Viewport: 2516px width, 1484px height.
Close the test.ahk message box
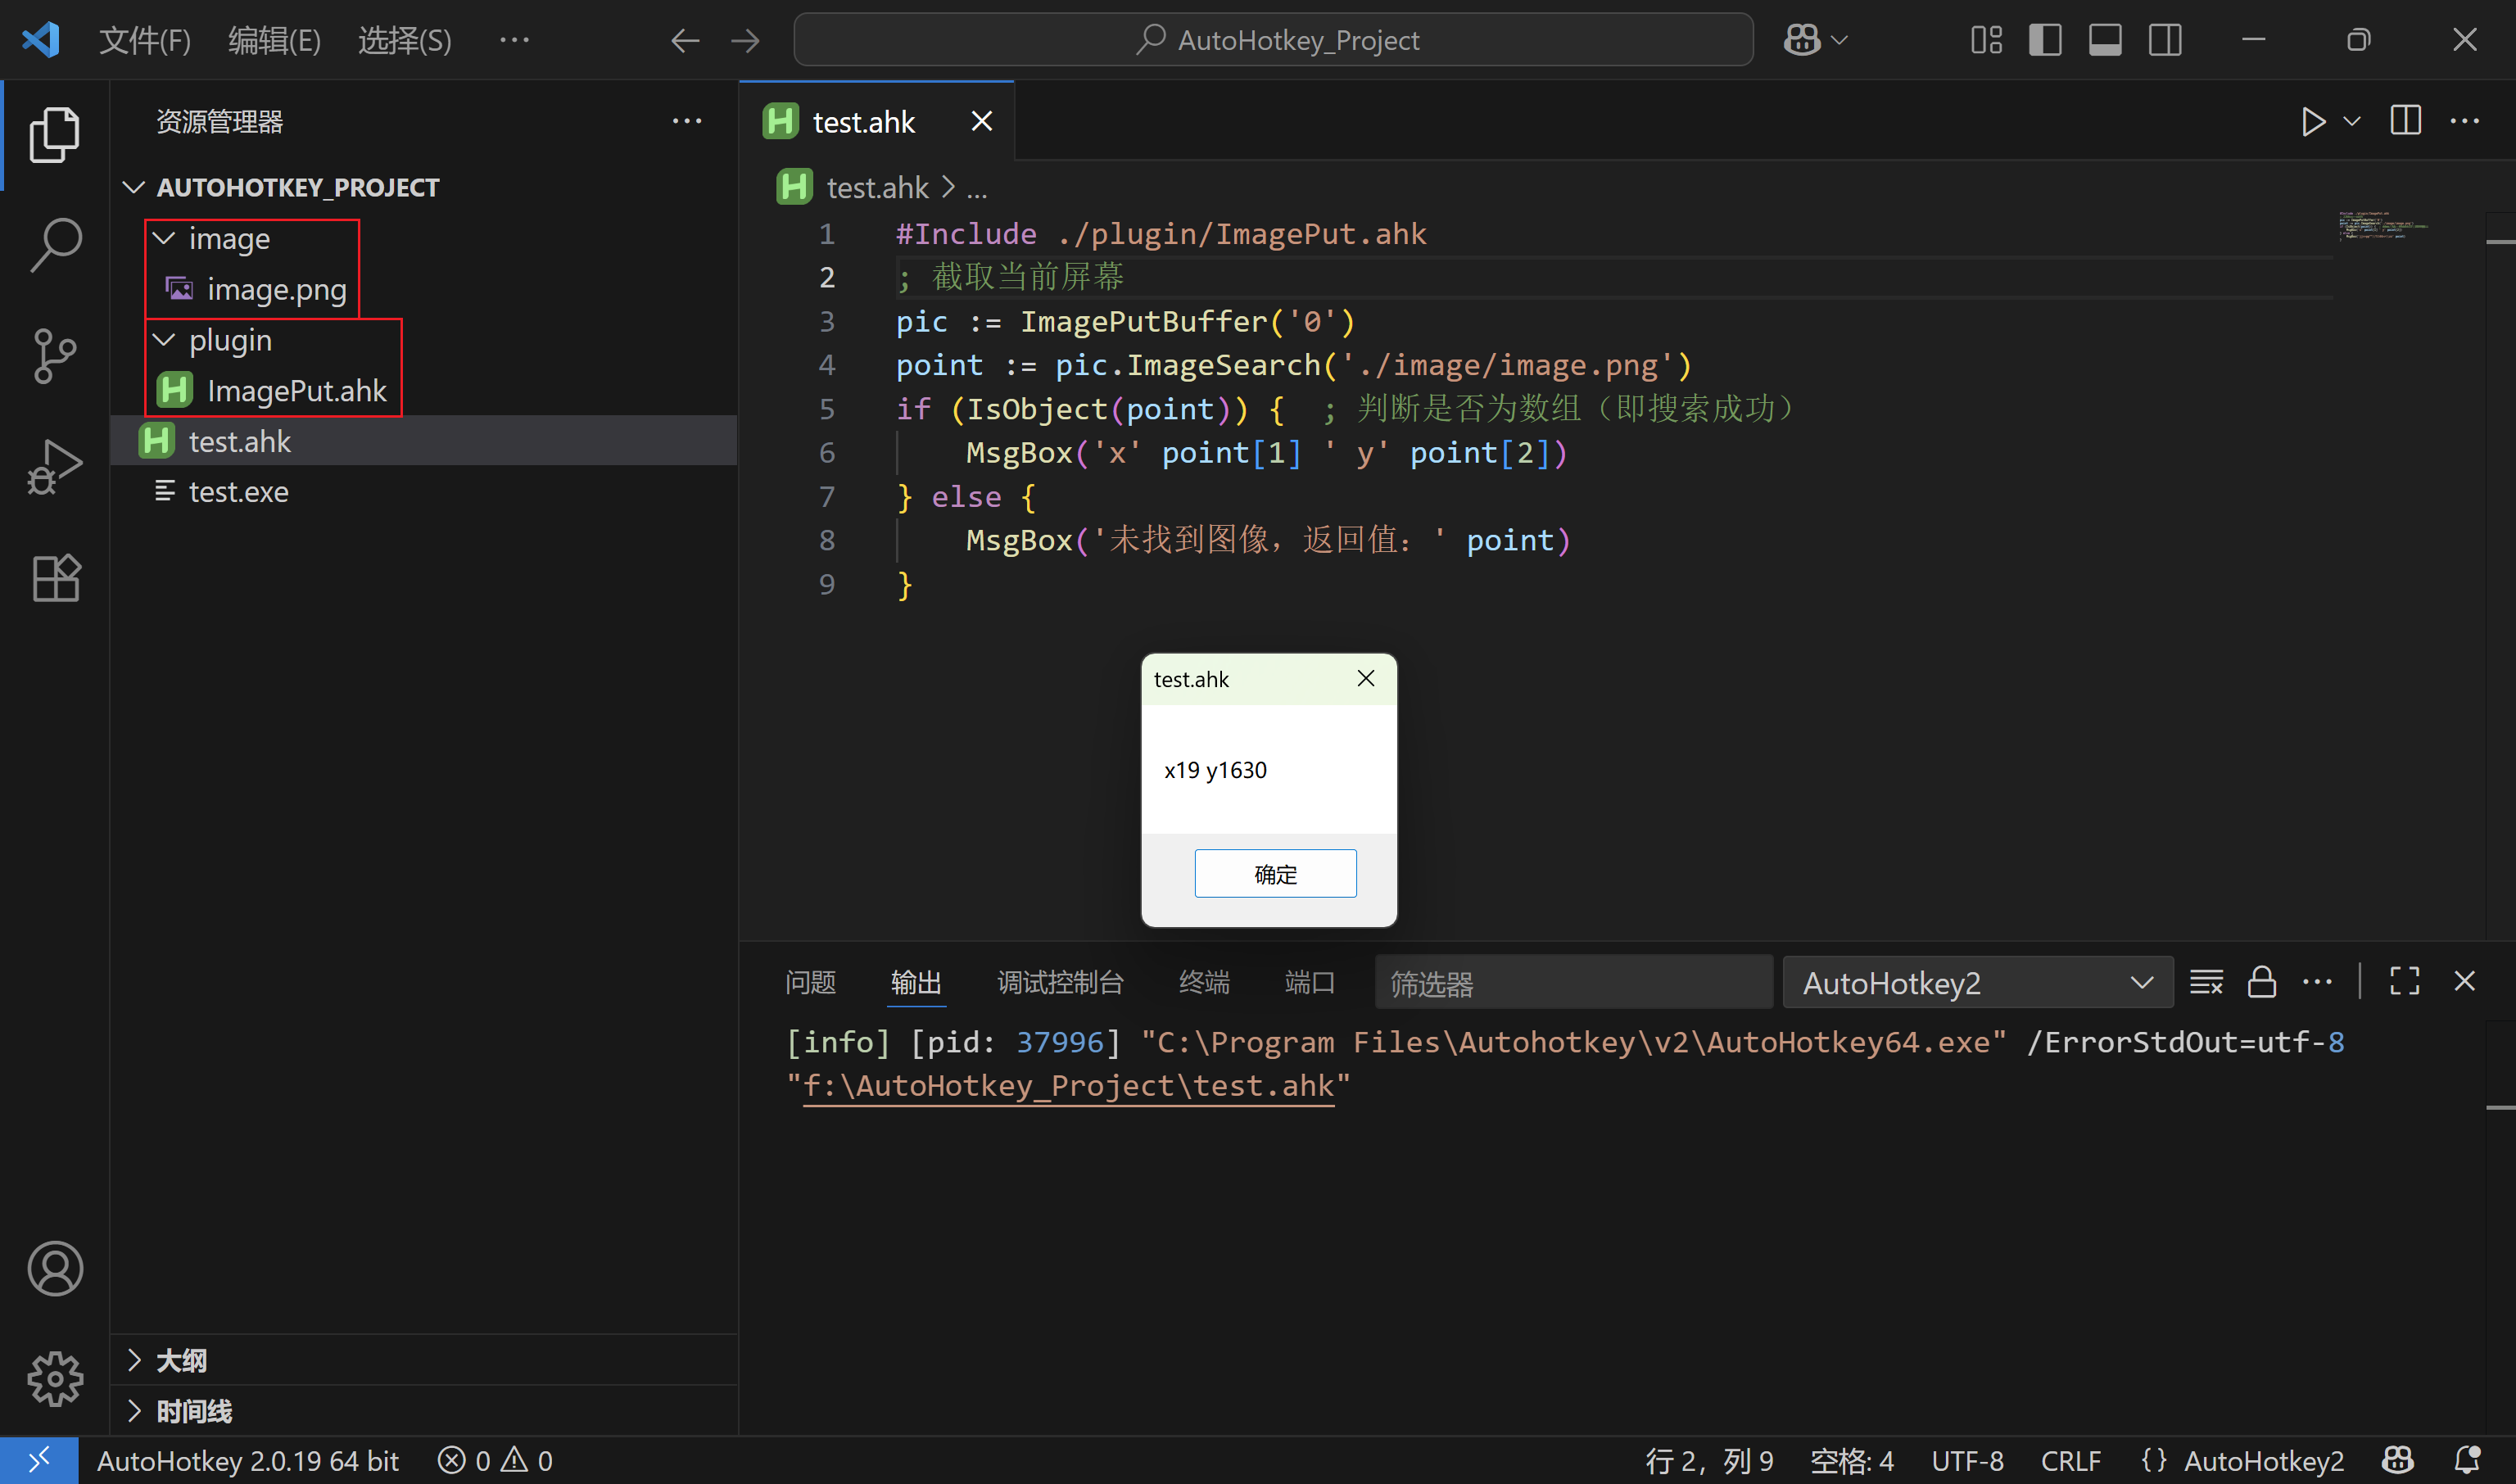tap(1366, 679)
